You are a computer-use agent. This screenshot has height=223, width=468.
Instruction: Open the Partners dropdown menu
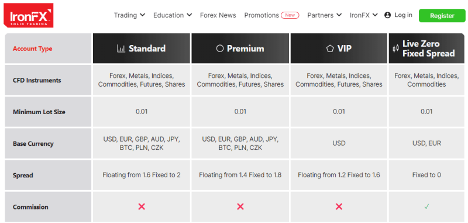(325, 15)
